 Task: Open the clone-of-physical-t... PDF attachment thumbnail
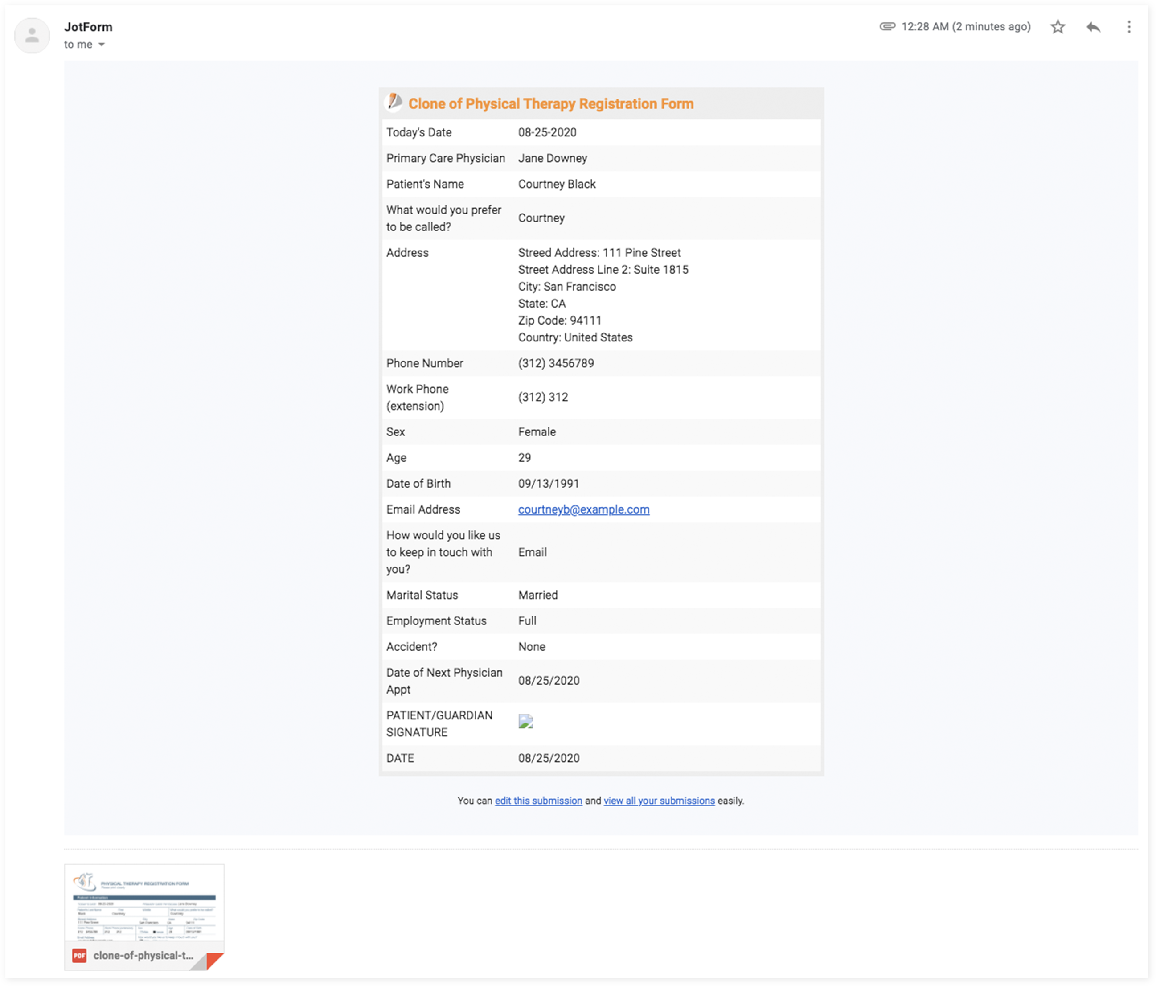click(x=144, y=904)
